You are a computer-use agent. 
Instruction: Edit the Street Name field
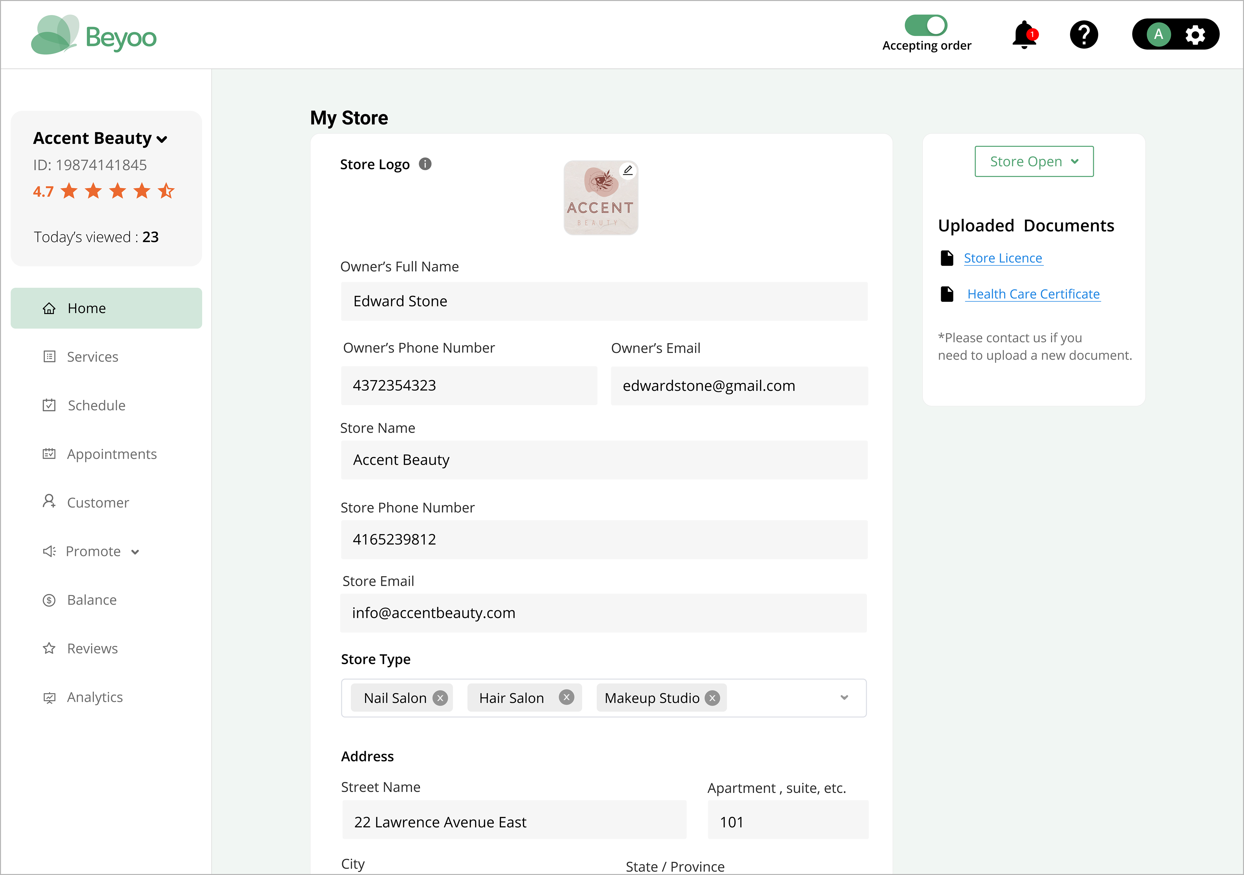[x=514, y=820]
